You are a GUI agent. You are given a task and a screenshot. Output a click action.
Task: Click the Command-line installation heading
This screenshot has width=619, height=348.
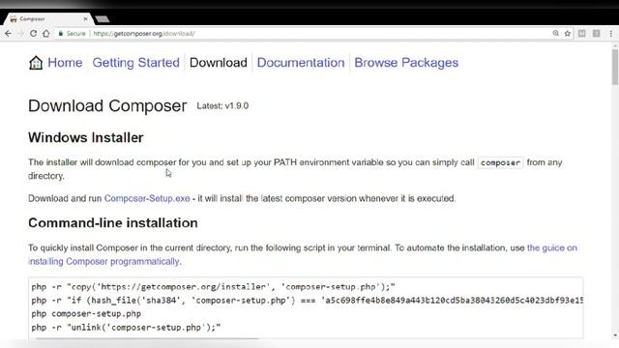pyautogui.click(x=113, y=223)
